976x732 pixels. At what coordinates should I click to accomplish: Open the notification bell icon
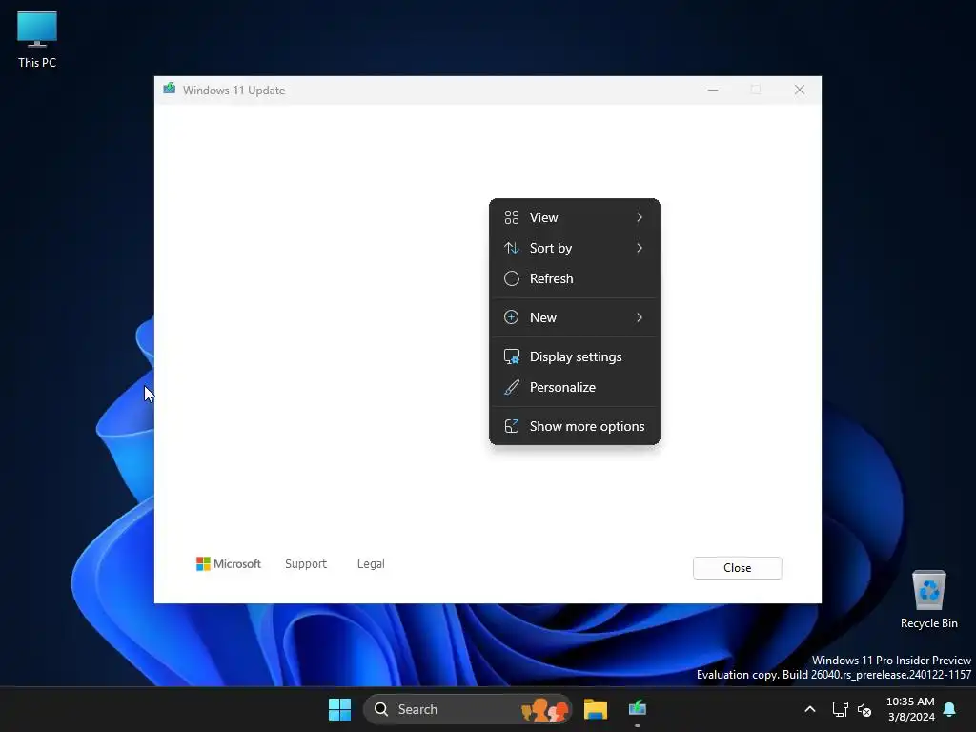point(950,709)
